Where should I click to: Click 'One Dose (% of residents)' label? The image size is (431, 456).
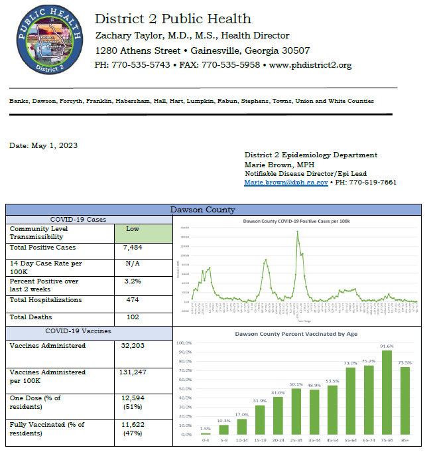[35, 402]
